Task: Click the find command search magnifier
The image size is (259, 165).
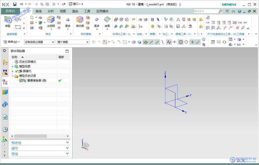Action: 220,11
